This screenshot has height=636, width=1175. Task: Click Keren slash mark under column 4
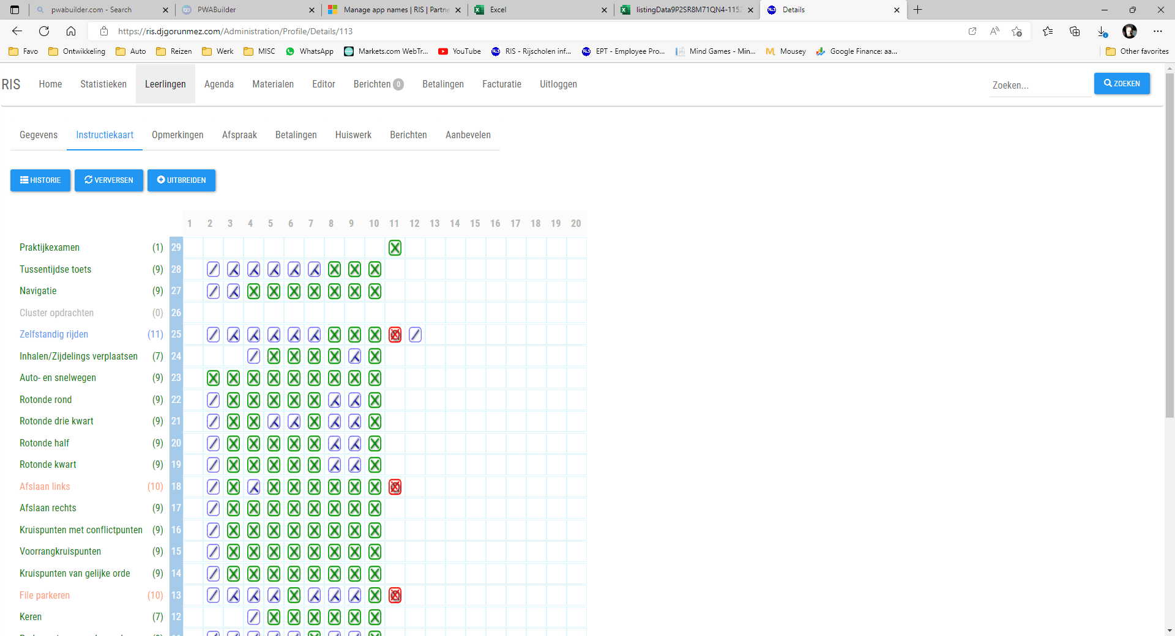click(253, 617)
